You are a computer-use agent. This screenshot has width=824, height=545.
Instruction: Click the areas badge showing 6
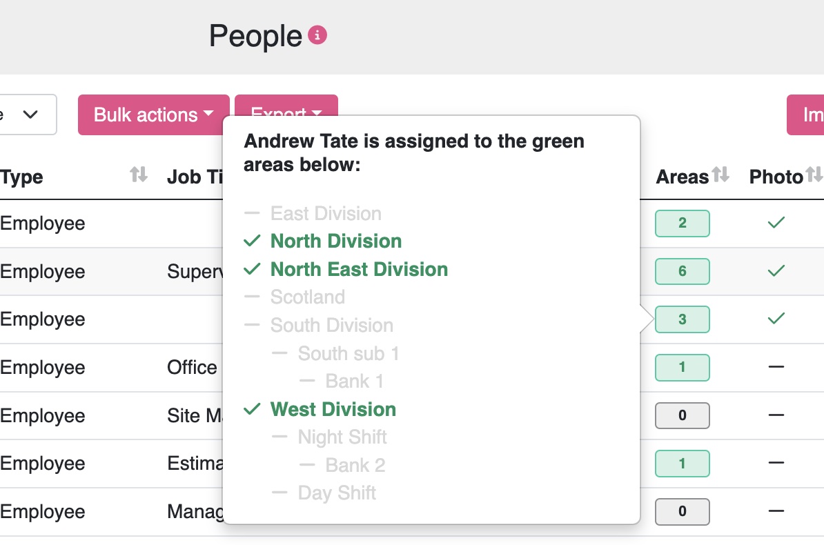click(x=682, y=271)
